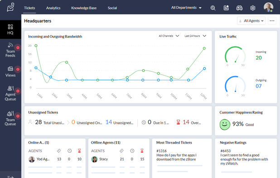Click the red badge beside Team Queue
Screen dimensions: 280x178
pos(18,116)
